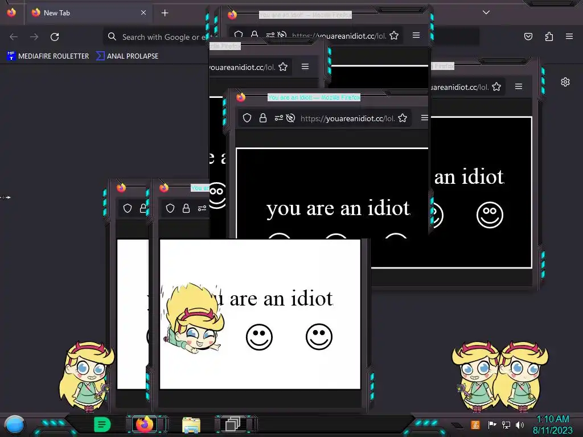Click Star Butterfly mascot at bottom left

[x=87, y=377]
